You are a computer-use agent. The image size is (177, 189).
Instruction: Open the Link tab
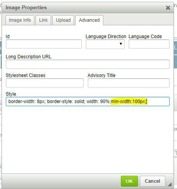(x=43, y=20)
